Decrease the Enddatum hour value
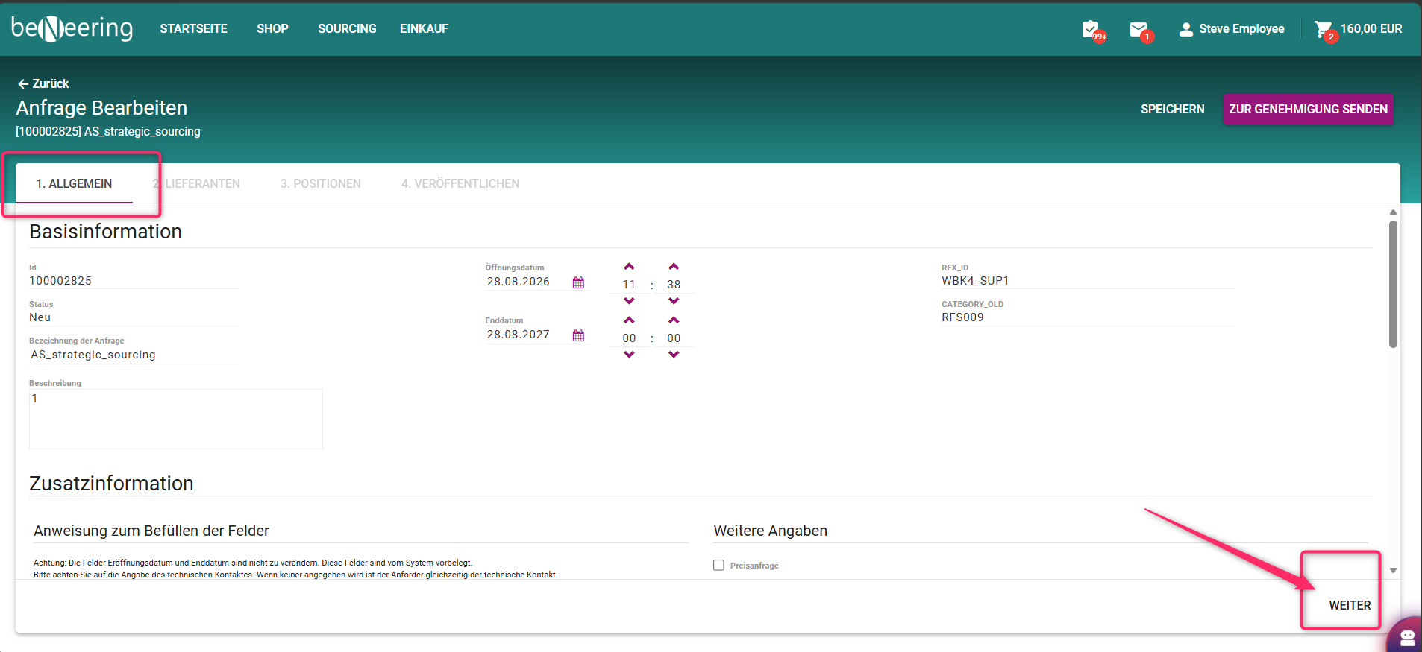Screen dimensions: 1422x652 point(629,355)
